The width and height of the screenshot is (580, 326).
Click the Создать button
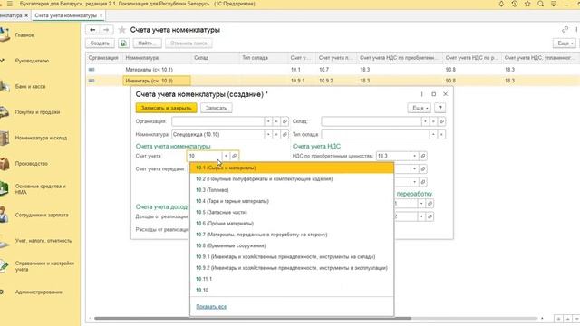click(100, 43)
